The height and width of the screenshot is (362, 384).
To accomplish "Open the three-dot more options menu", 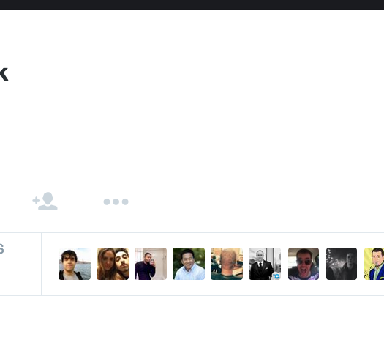I will [116, 202].
